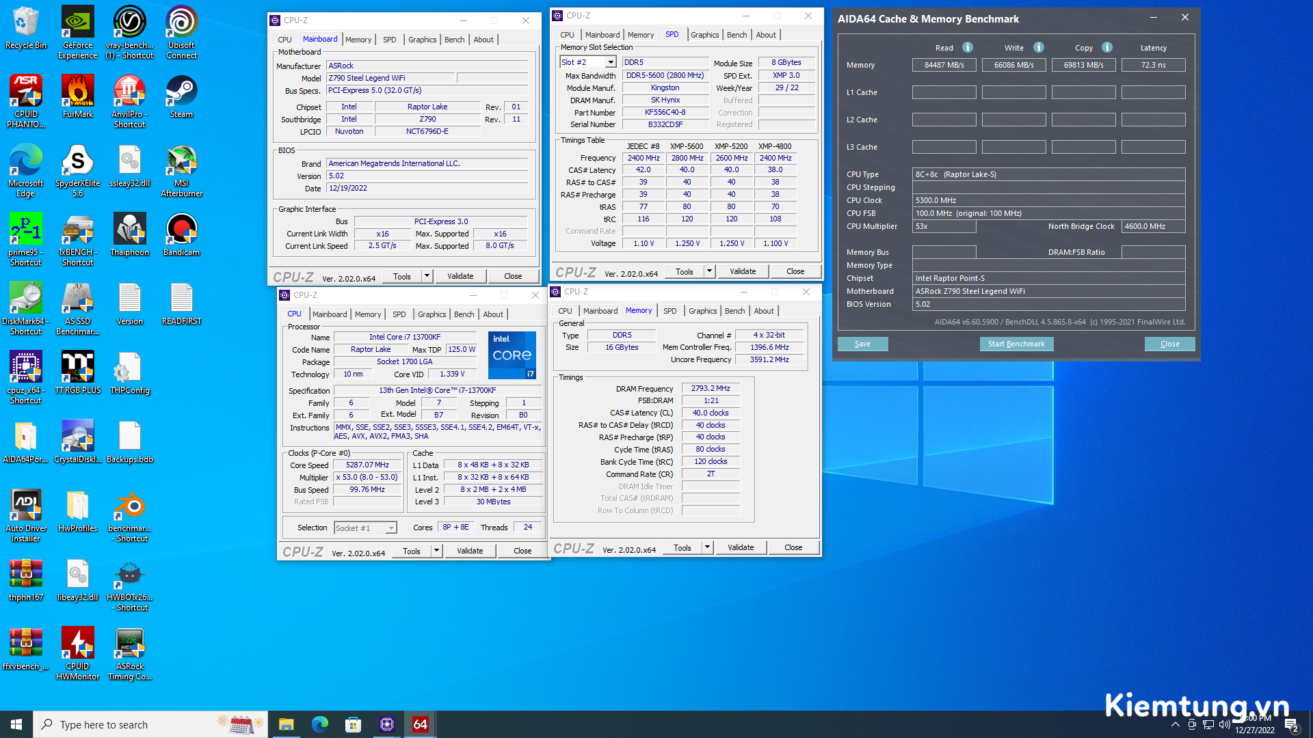Click the Memory Read result field in AIDA64
Viewport: 1313px width, 738px height.
tap(944, 65)
